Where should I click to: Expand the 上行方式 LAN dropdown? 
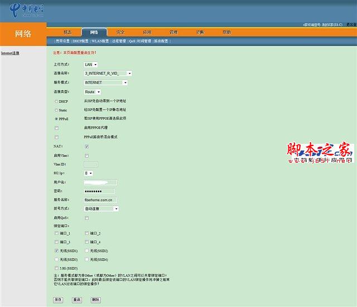[91, 65]
